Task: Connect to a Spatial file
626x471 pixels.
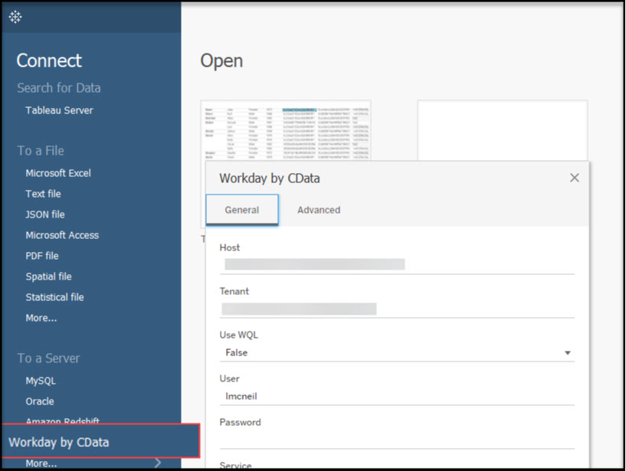Action: coord(49,276)
